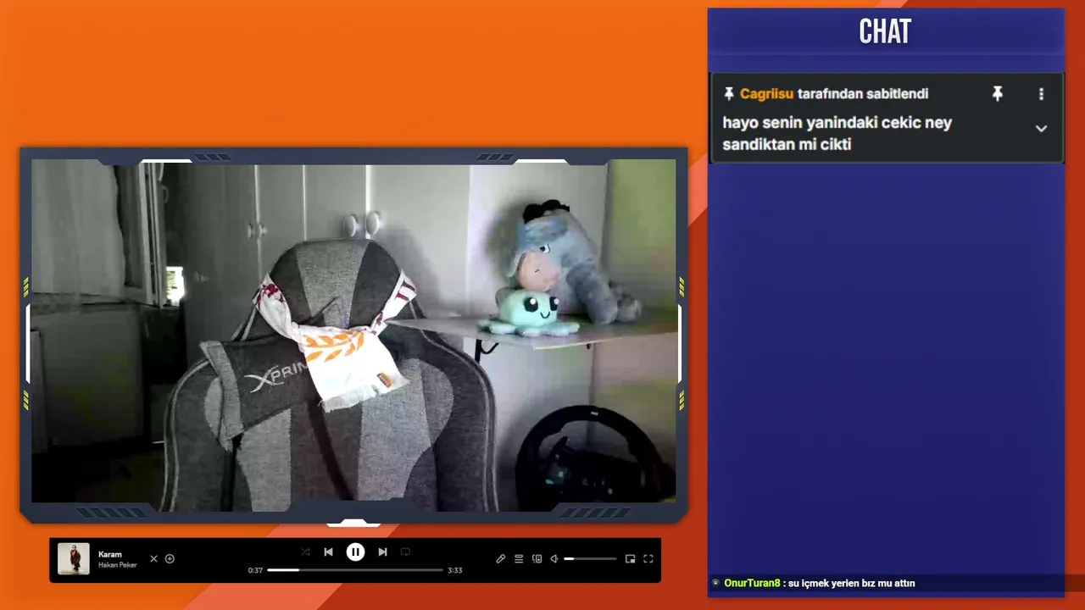Skip to the next track
The height and width of the screenshot is (610, 1085).
[x=382, y=552]
